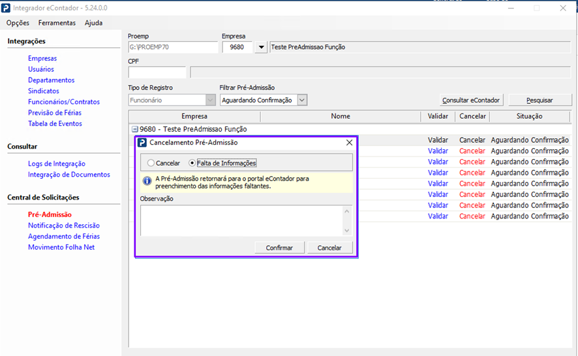Select the Cancelar radio button

point(151,163)
